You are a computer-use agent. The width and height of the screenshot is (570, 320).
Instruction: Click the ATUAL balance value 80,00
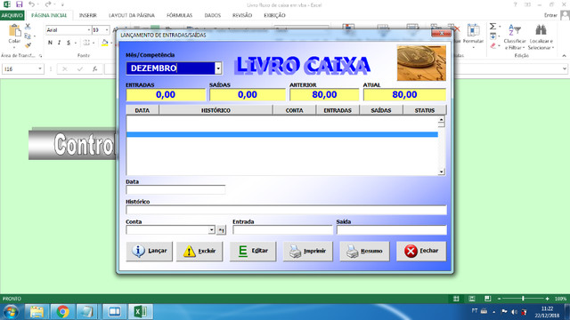click(x=404, y=95)
